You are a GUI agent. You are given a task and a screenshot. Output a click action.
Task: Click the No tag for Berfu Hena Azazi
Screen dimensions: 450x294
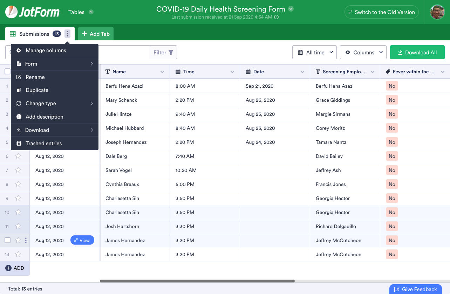click(392, 86)
